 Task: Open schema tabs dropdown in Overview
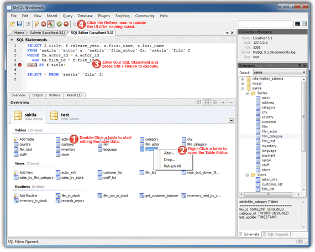[x=231, y=121]
